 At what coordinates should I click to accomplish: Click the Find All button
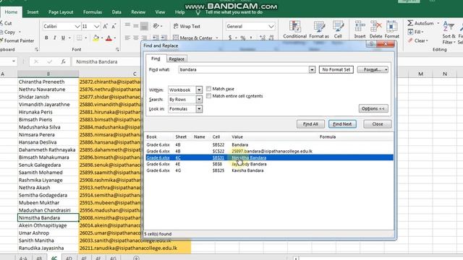coord(310,124)
